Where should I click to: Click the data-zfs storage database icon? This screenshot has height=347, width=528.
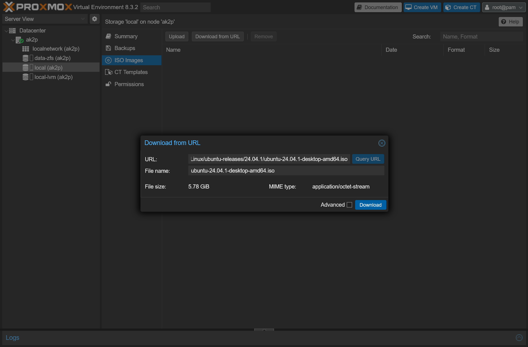(26, 58)
